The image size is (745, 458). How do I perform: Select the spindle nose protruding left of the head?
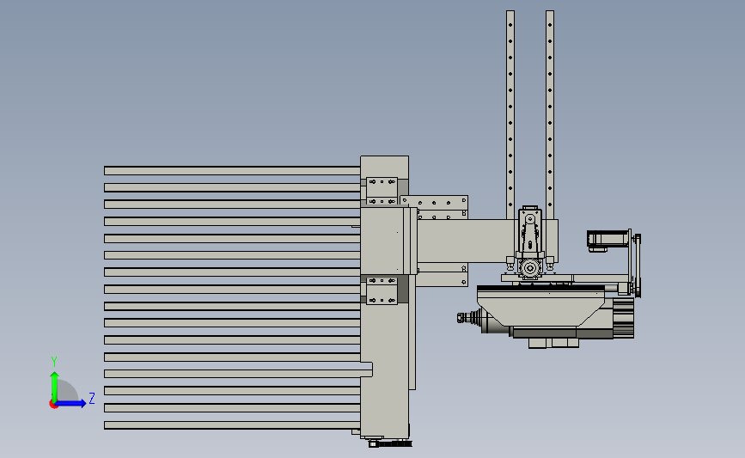tap(468, 318)
